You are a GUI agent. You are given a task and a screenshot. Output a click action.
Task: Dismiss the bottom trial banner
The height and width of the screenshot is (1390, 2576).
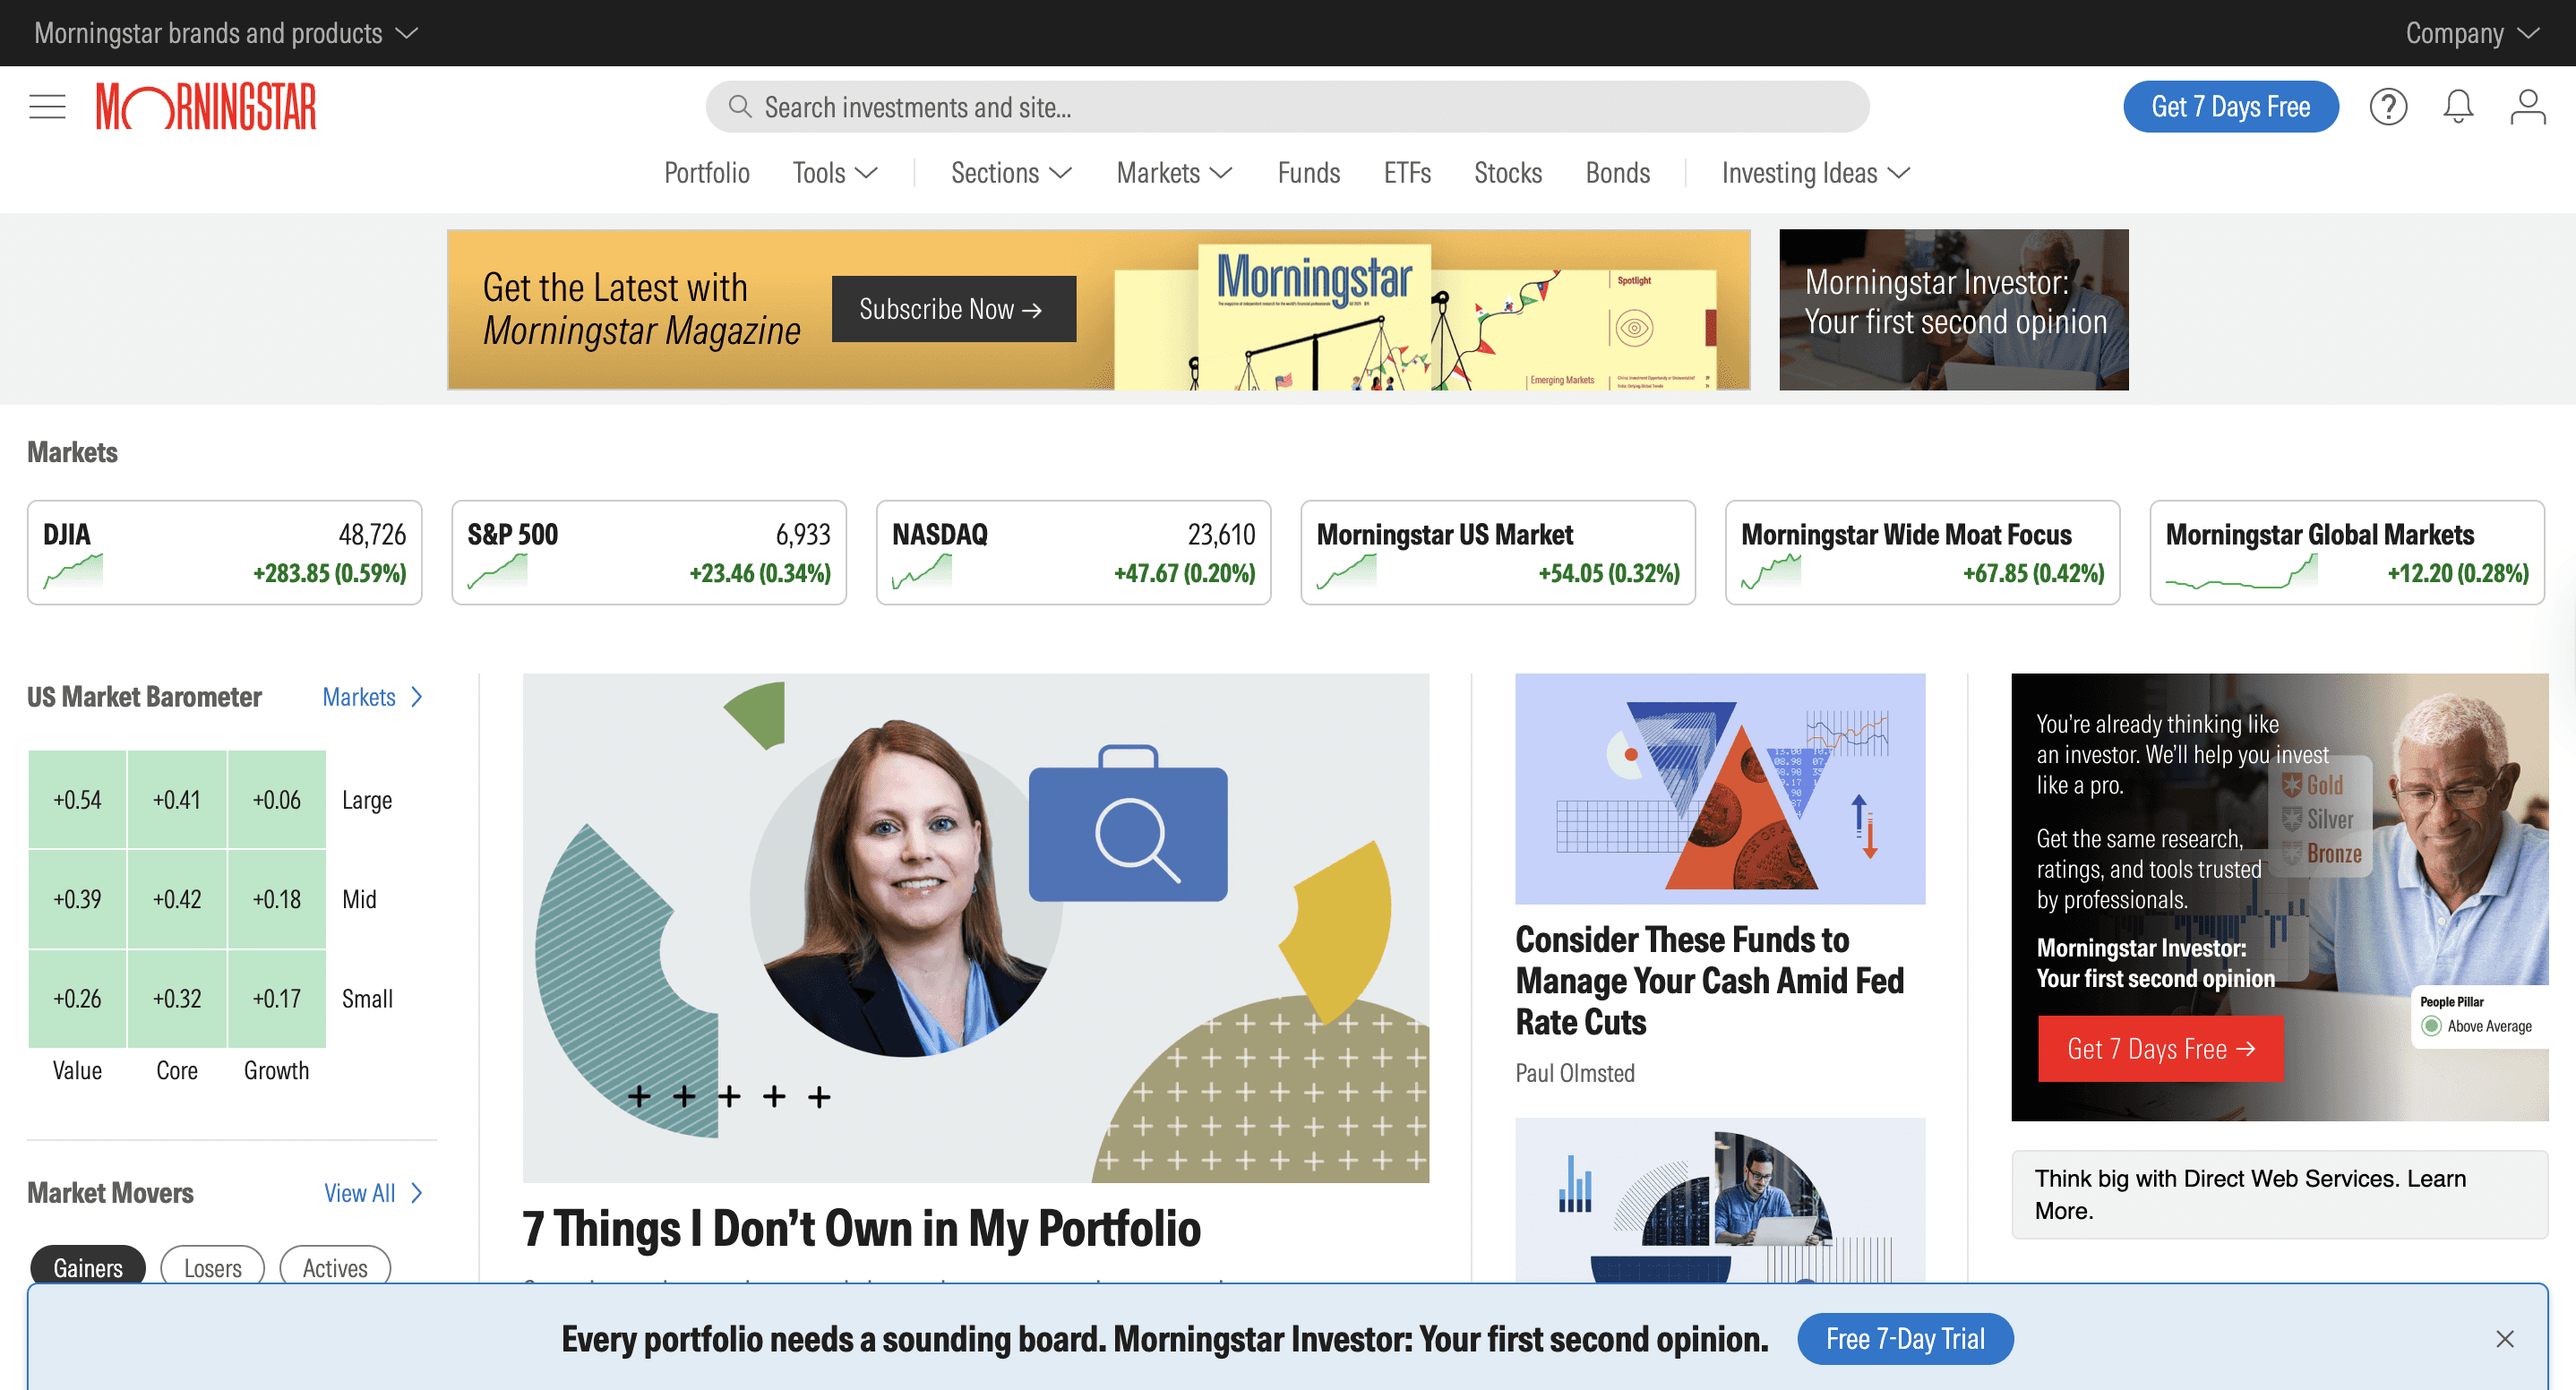2504,1339
